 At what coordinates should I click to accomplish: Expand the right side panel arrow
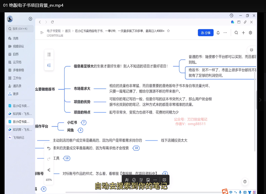[x=260, y=100]
